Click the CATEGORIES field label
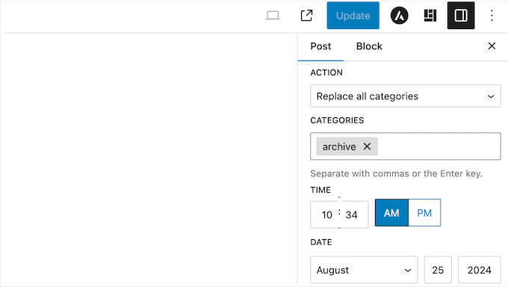The height and width of the screenshot is (287, 508). click(337, 120)
